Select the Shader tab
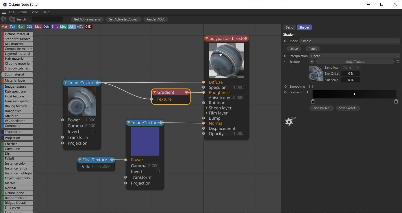 tap(304, 27)
